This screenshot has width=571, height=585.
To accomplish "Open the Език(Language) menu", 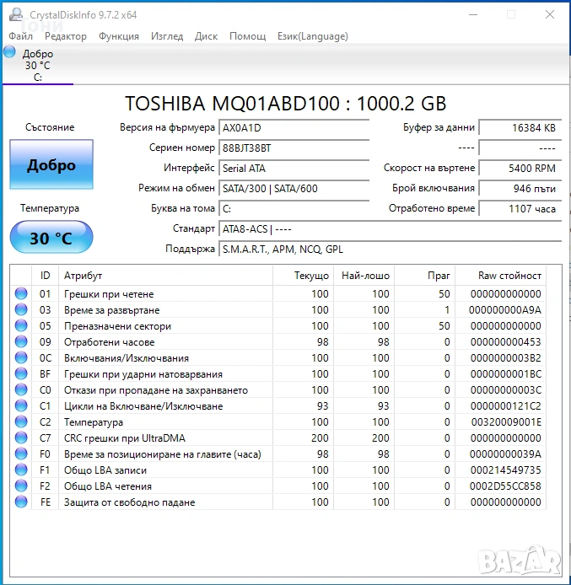I will 312,36.
